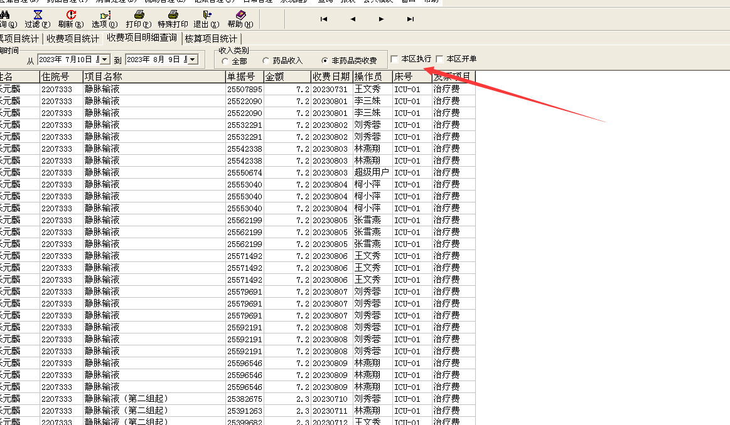Tick the 本区开单 checkbox
Screen dimensions: 730x425
point(439,59)
